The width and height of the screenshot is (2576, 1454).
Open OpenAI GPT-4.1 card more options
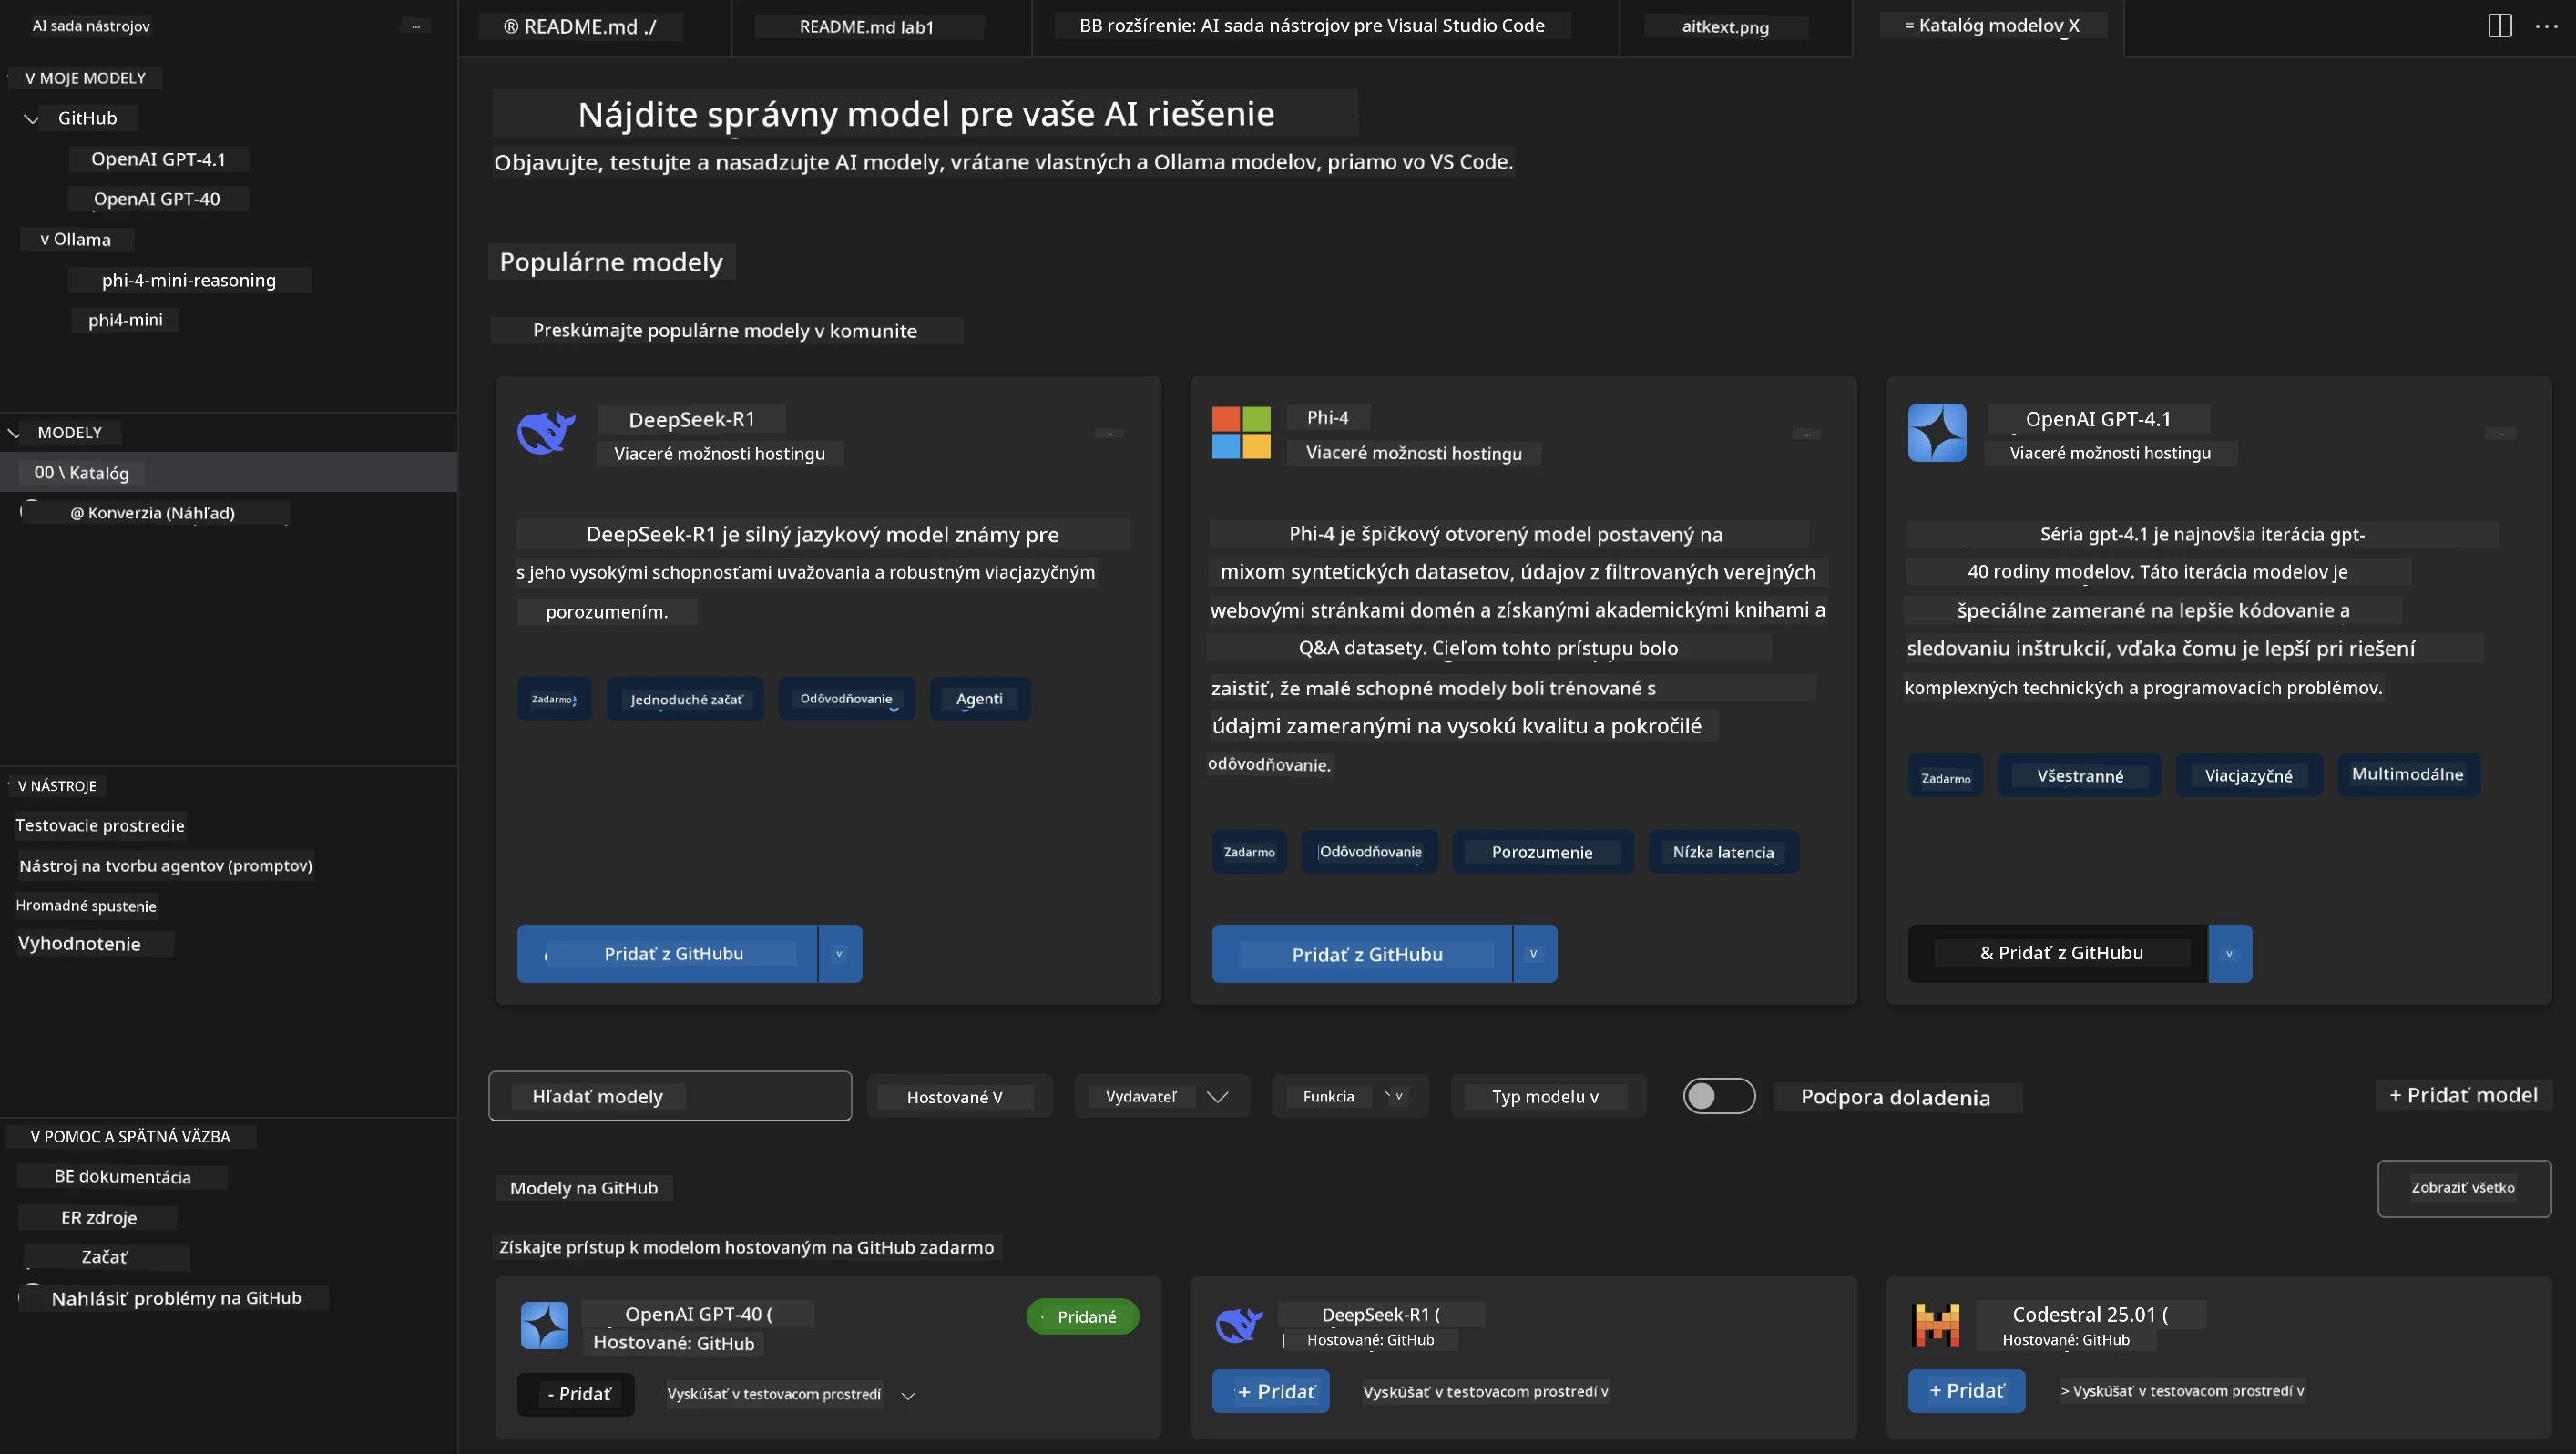pos(2500,433)
